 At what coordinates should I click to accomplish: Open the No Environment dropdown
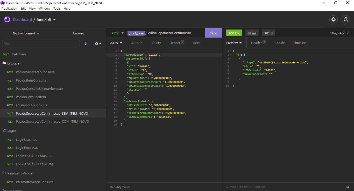coord(26,33)
